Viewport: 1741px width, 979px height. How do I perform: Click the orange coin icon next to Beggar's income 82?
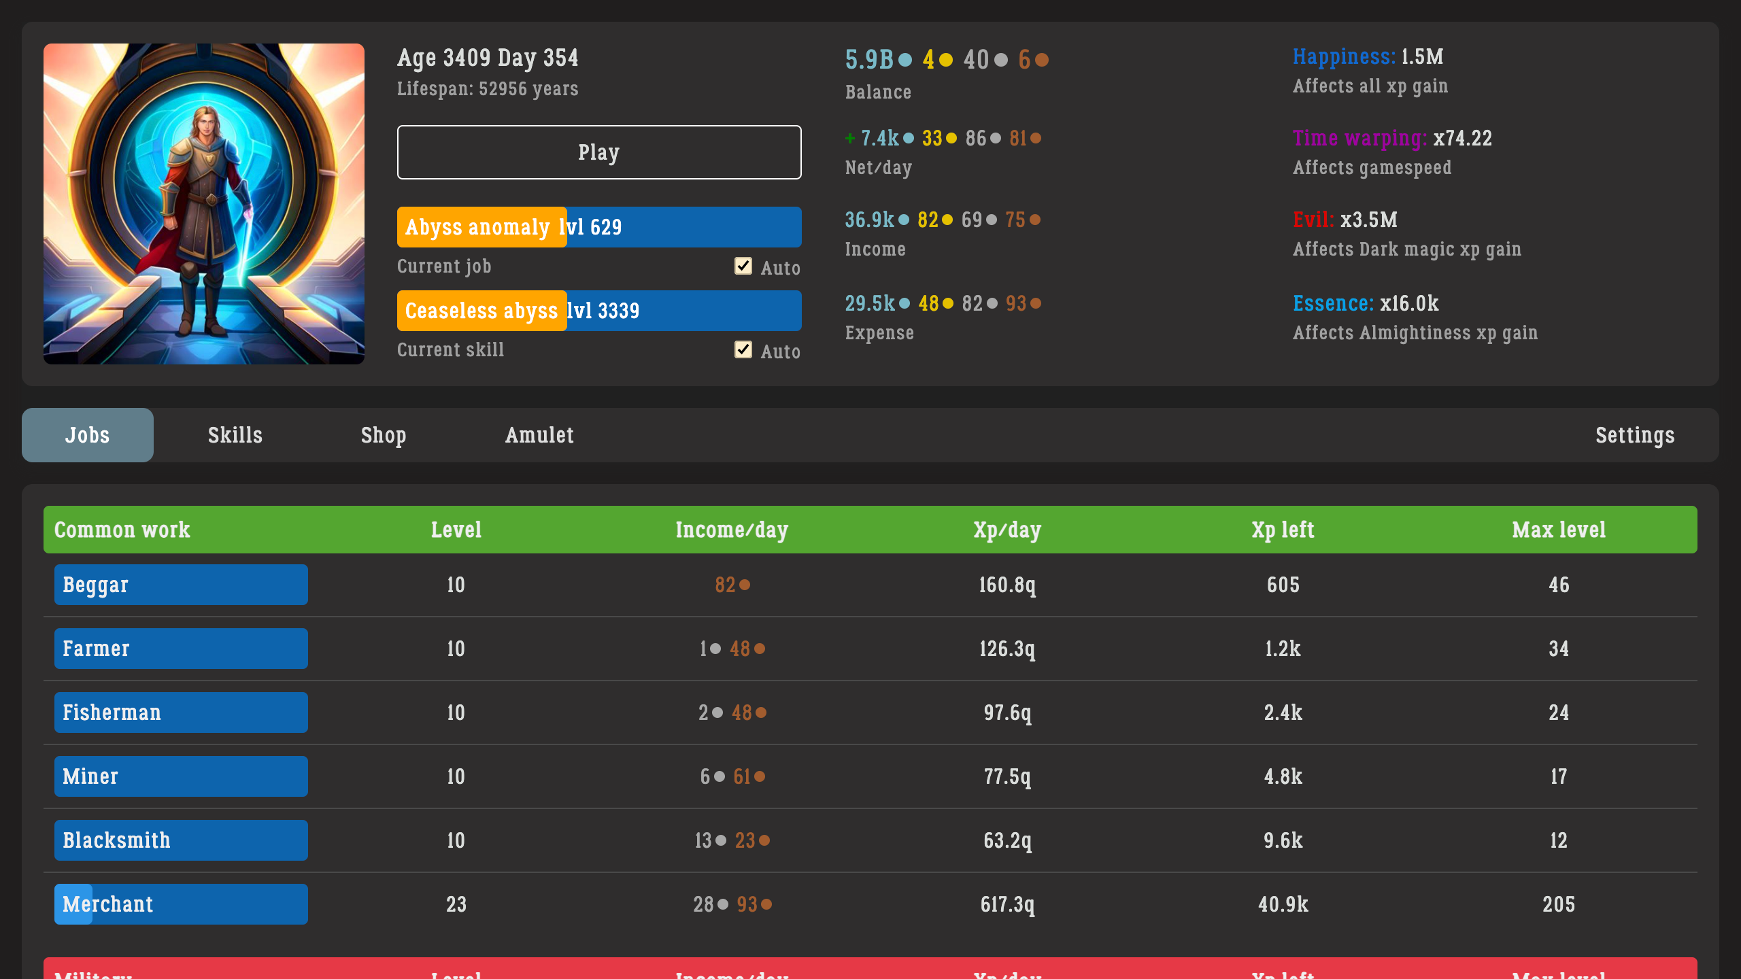click(x=746, y=584)
